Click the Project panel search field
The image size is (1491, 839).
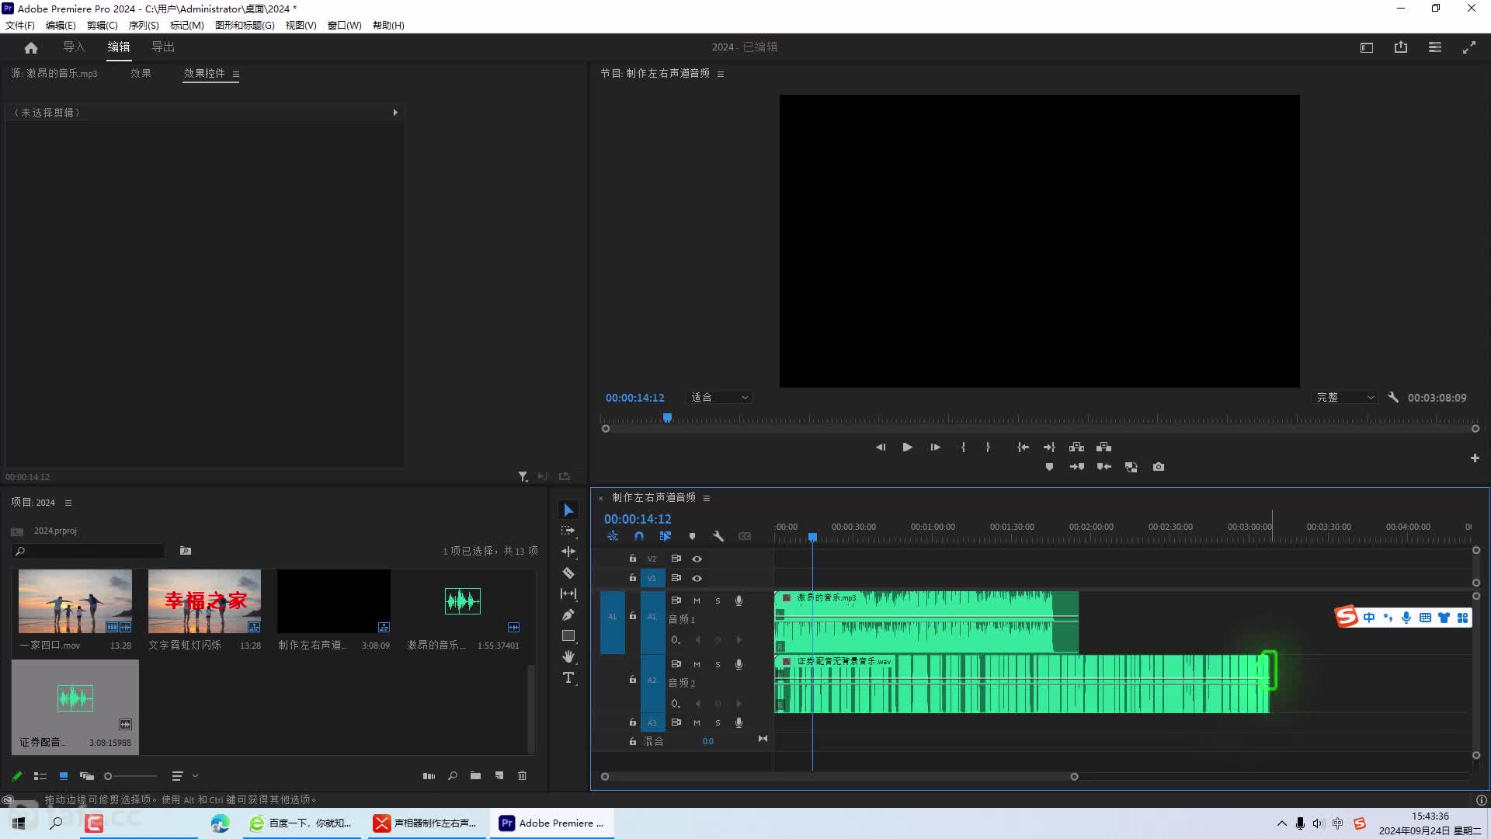tap(88, 551)
